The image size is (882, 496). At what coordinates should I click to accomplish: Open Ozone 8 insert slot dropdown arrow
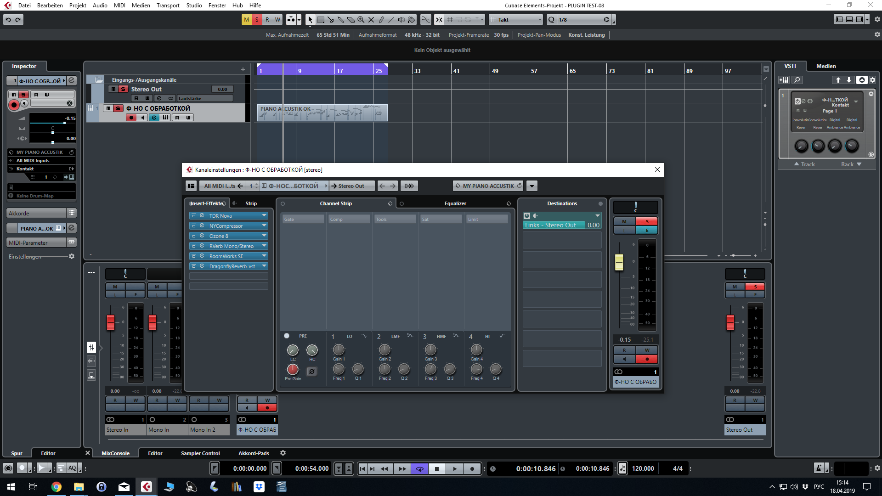click(264, 236)
